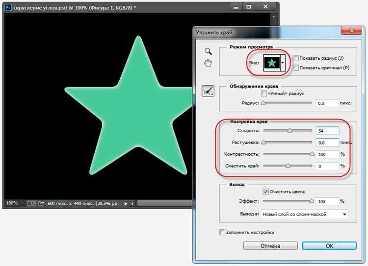Screen dimensions: 368x266
Task: Toggle «Умный» радиус checkbox
Action: point(264,94)
